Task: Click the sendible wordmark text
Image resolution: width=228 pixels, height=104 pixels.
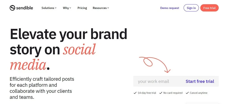Action: coord(25,8)
